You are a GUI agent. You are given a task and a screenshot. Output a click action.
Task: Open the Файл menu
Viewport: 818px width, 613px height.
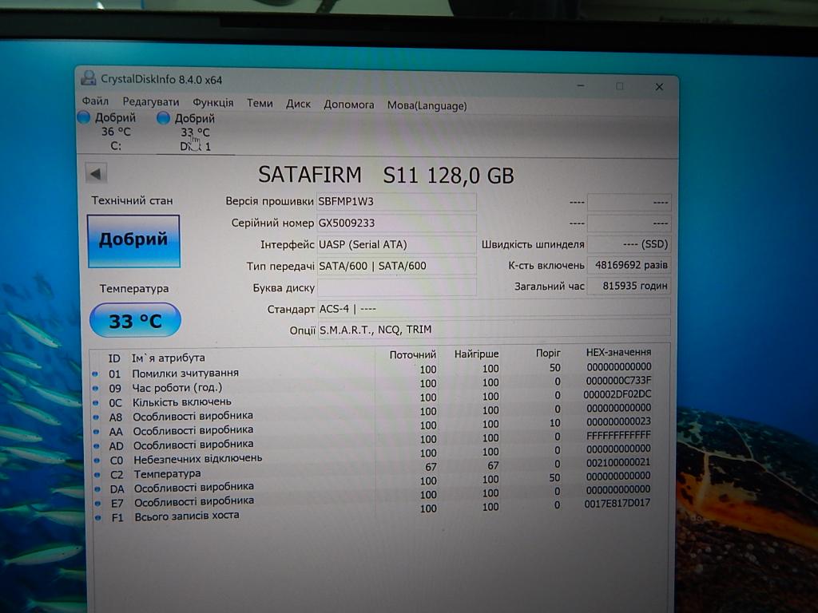point(95,101)
